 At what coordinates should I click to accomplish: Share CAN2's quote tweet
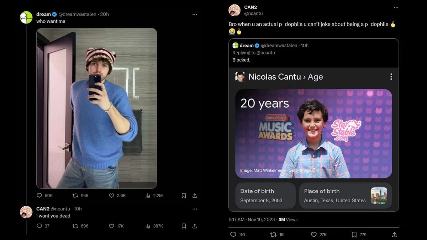click(394, 235)
